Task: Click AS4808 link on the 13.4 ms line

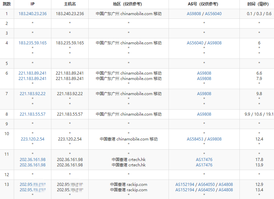Action: [226, 190]
